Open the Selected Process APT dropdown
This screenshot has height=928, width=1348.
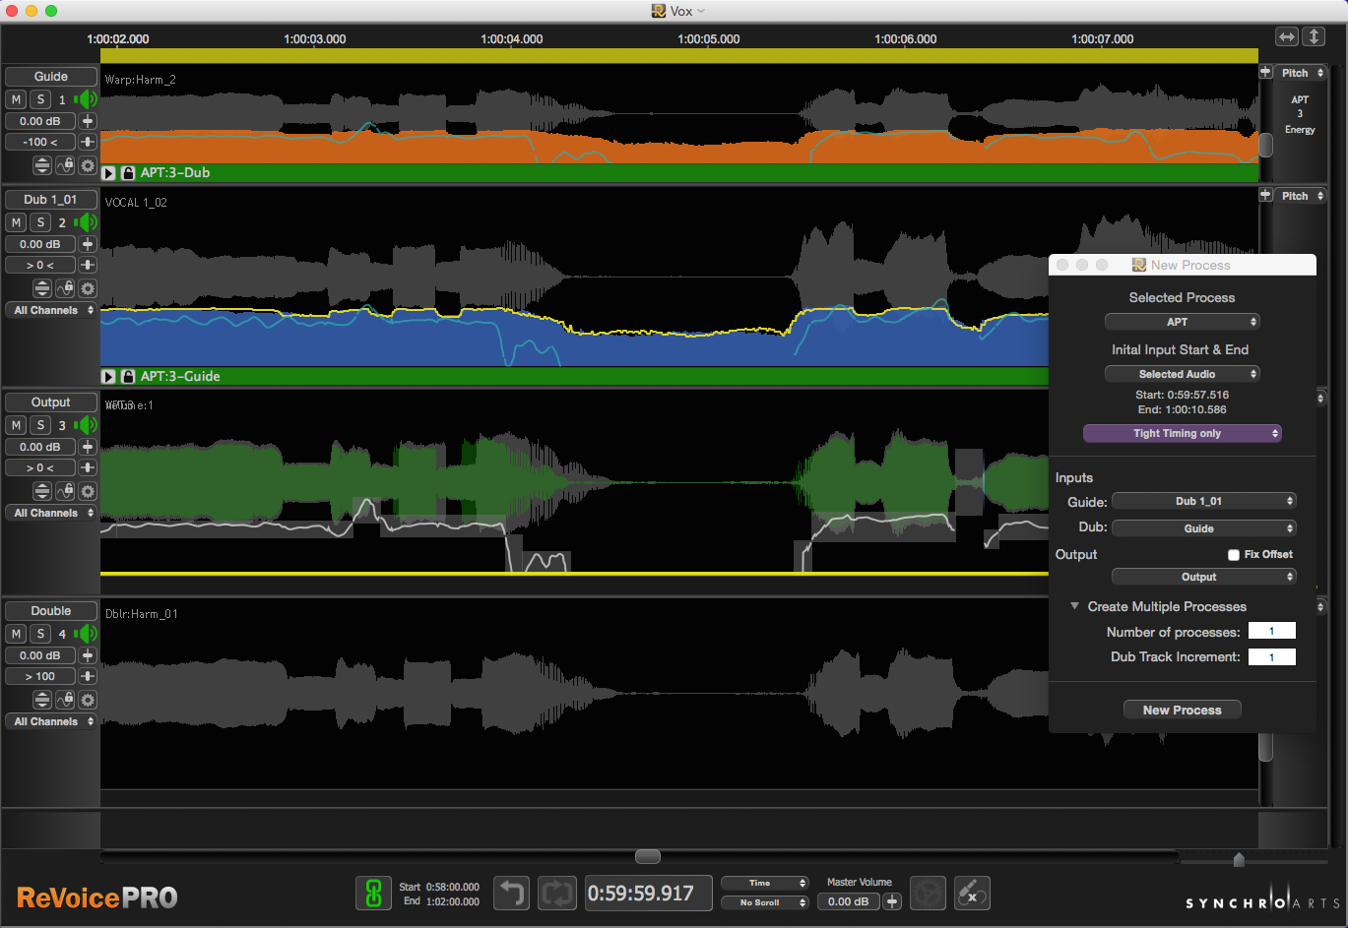1182,322
